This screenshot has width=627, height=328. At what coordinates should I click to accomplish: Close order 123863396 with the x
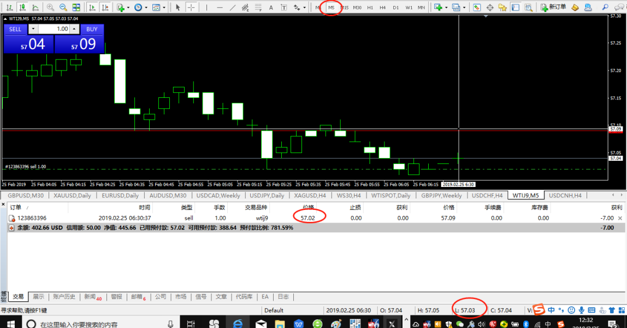coord(619,218)
